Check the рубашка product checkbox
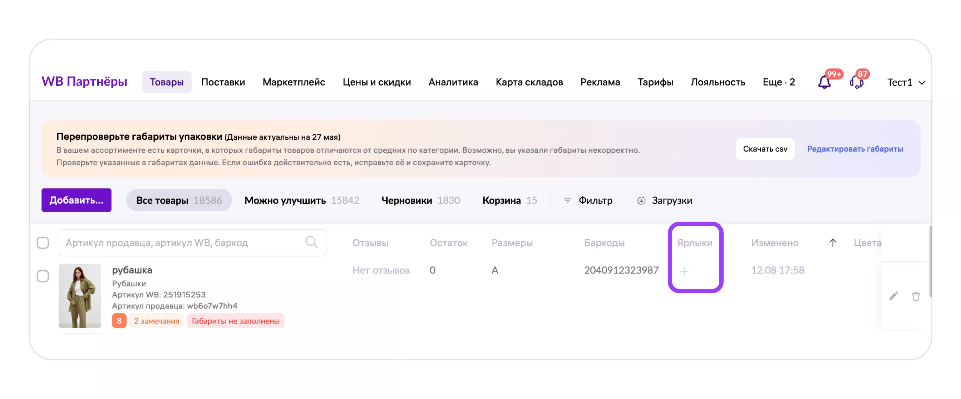Image resolution: width=961 pixels, height=399 pixels. tap(43, 276)
